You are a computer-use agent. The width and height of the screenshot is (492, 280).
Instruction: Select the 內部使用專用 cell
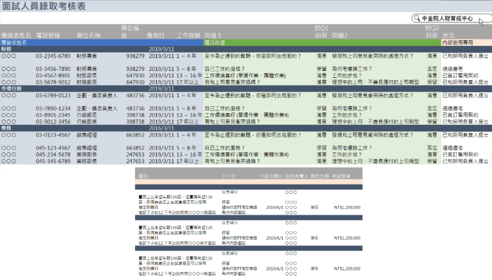pos(457,42)
